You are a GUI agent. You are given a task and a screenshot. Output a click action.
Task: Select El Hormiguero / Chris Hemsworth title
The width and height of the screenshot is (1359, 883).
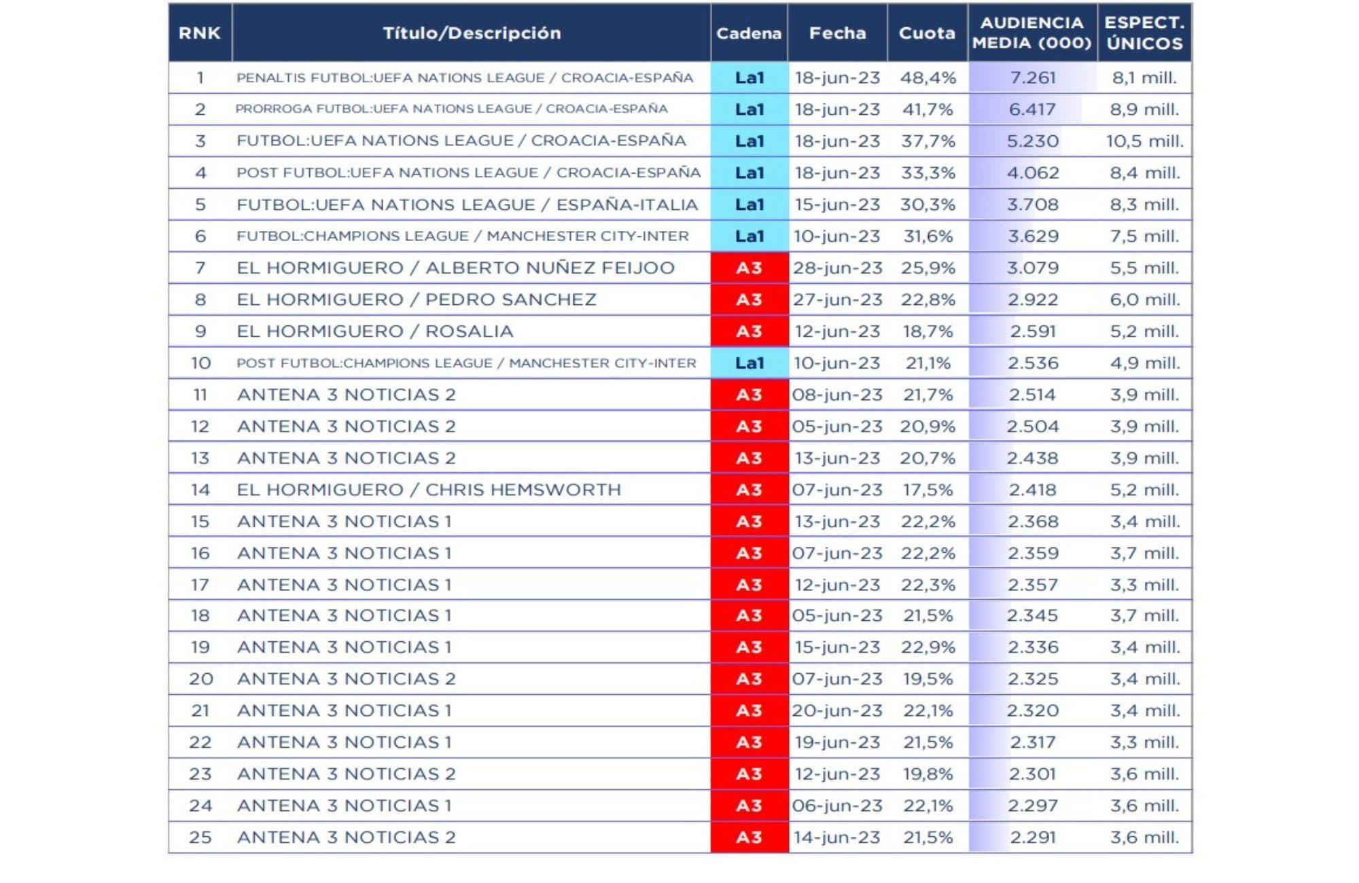429,490
